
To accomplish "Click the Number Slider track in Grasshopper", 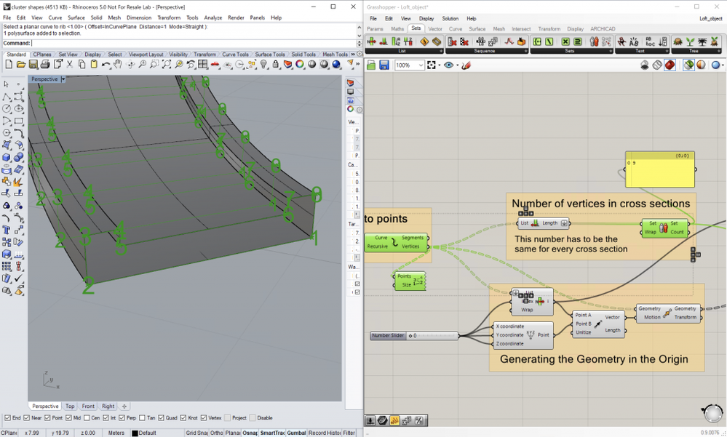I will 437,336.
